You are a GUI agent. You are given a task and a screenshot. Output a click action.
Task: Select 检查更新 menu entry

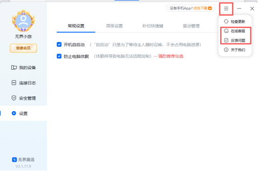tap(235, 21)
